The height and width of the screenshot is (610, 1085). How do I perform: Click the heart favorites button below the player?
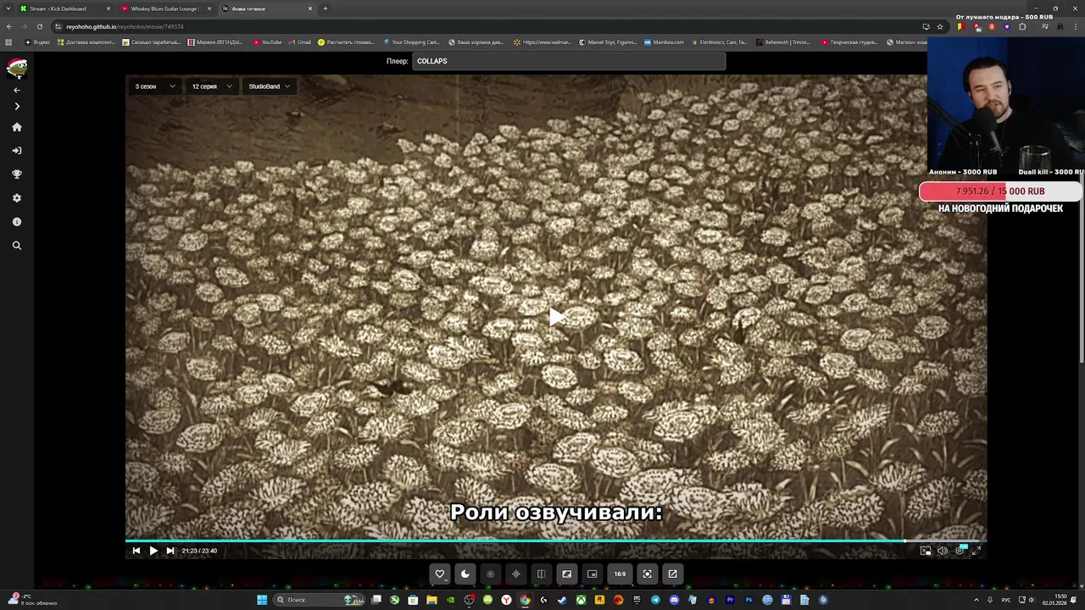[439, 574]
